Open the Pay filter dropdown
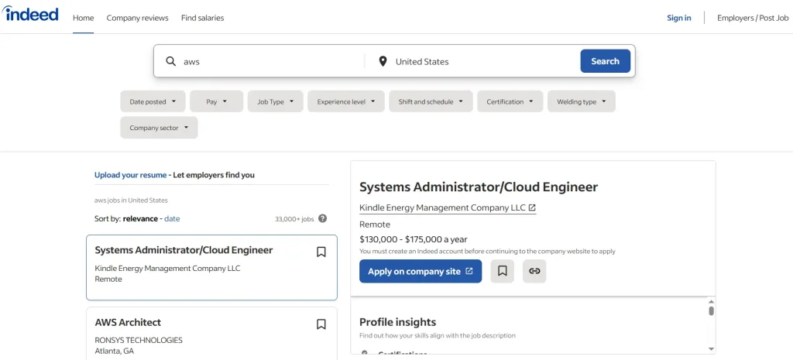The image size is (793, 360). [x=217, y=101]
